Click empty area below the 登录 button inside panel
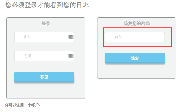This screenshot has width=183, height=112. (x=46, y=90)
